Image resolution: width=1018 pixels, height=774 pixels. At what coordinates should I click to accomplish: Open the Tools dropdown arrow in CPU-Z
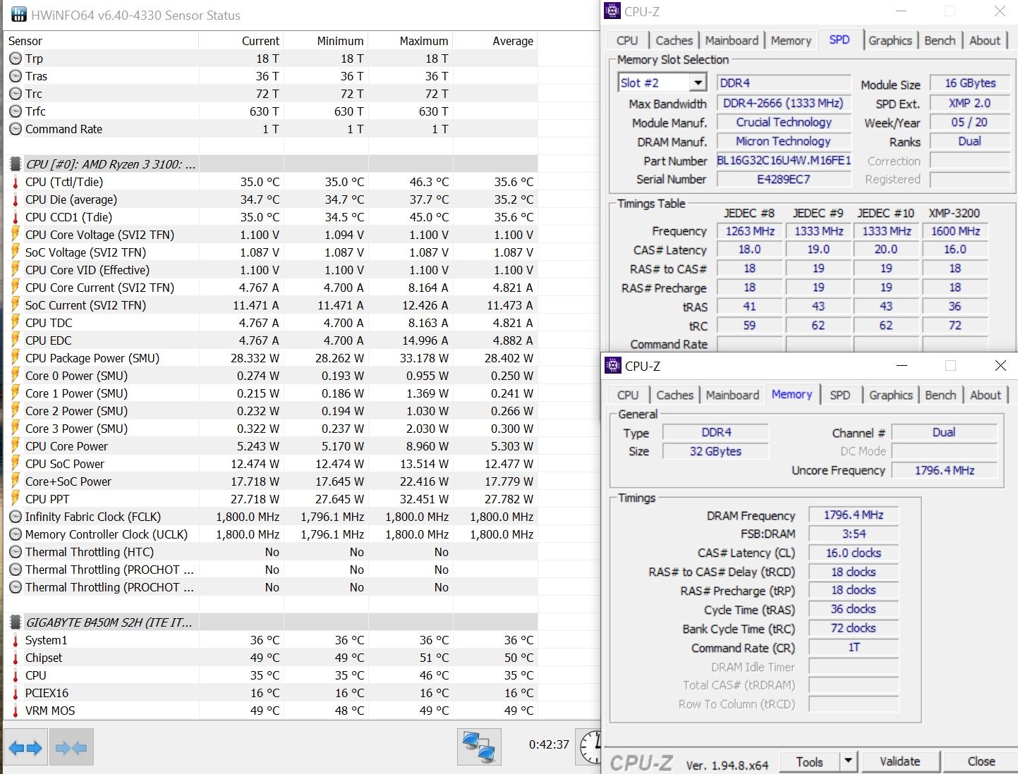849,761
